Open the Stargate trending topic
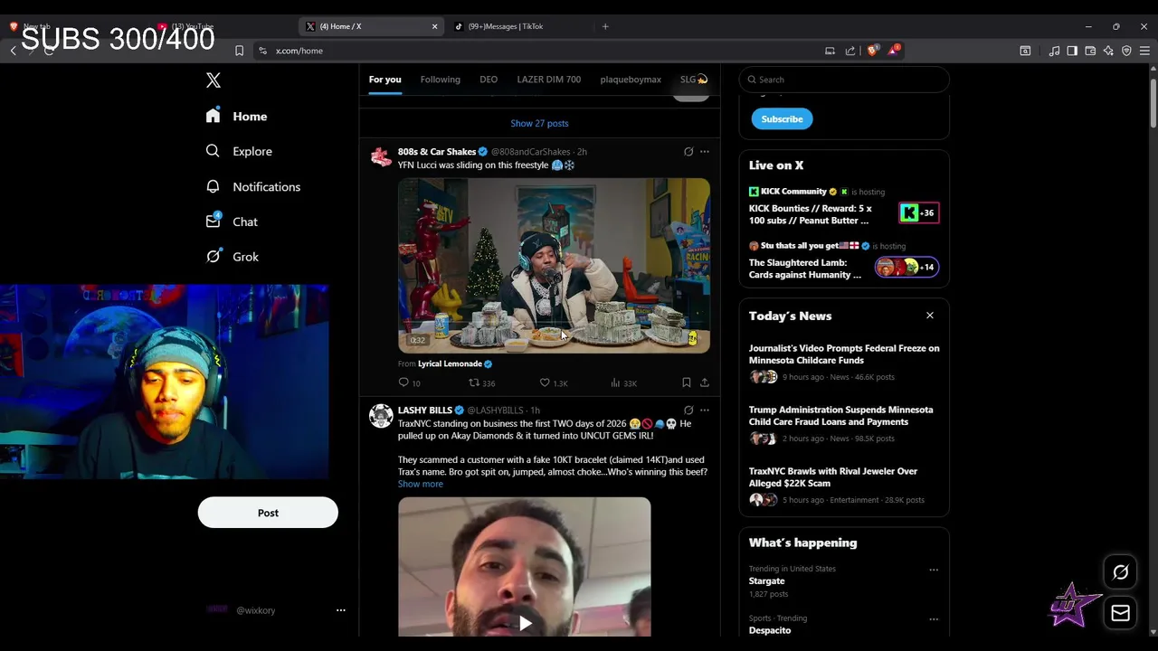Viewport: 1158px width, 651px height. click(766, 580)
